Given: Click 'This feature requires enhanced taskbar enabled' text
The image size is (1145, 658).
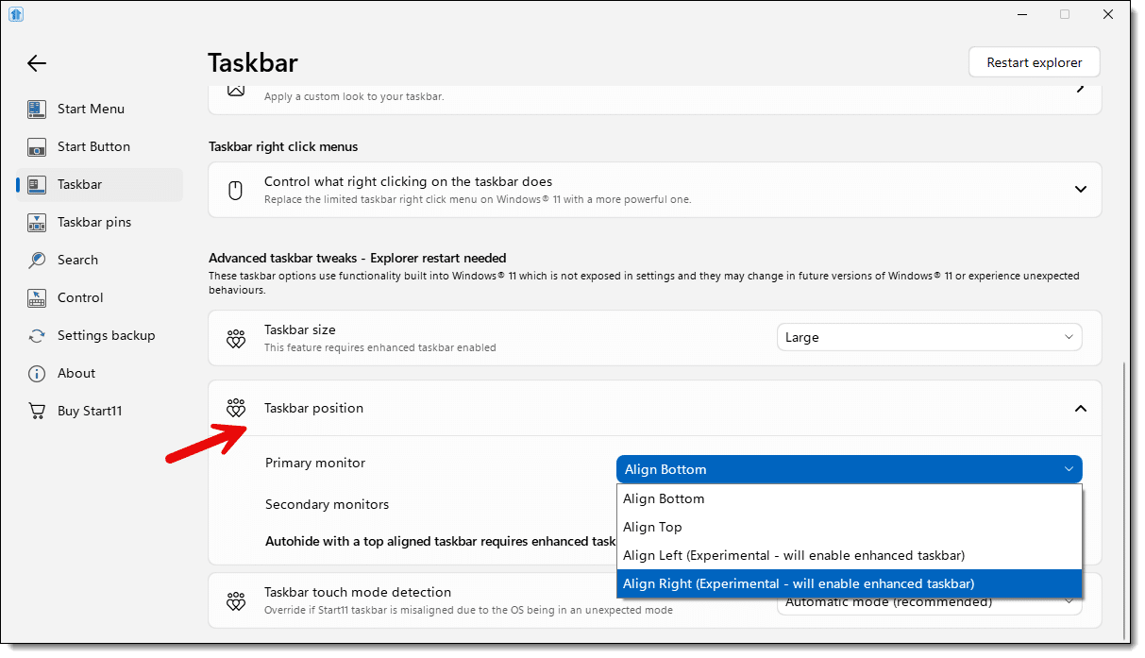Looking at the screenshot, I should 380,347.
